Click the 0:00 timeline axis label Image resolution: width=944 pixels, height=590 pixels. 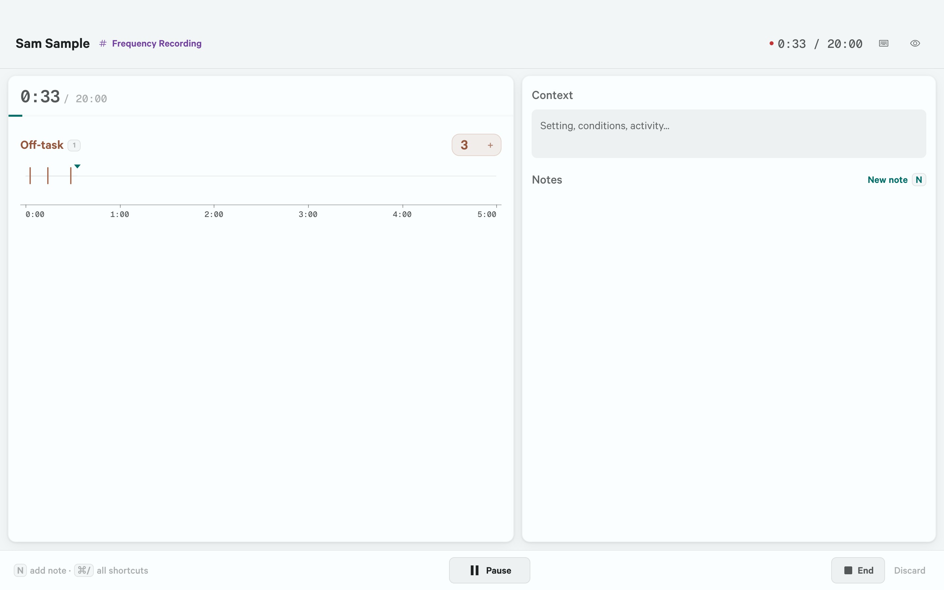click(35, 214)
